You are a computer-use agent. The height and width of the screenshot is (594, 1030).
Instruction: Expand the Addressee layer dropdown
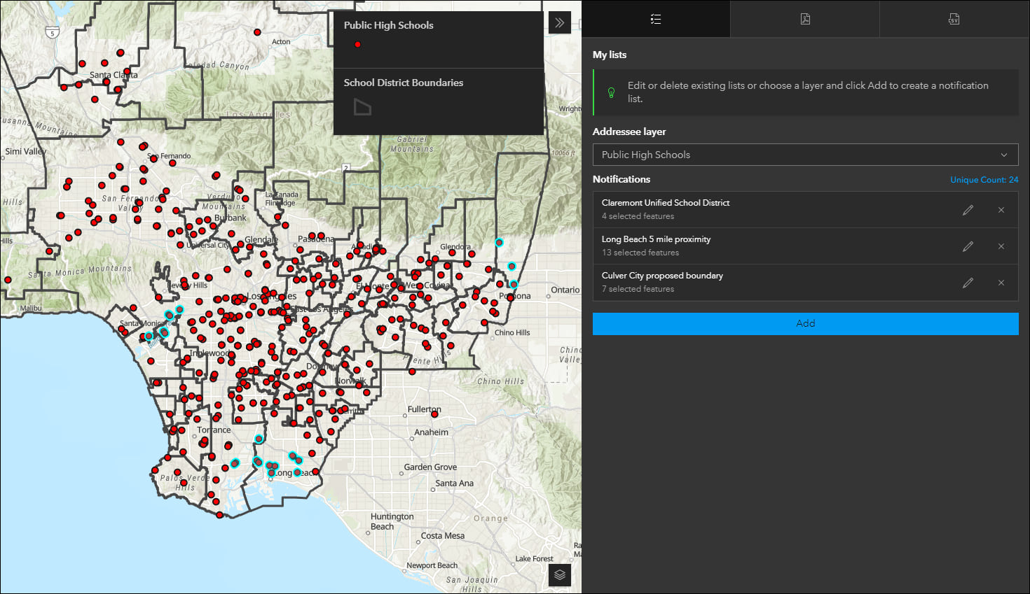point(805,155)
